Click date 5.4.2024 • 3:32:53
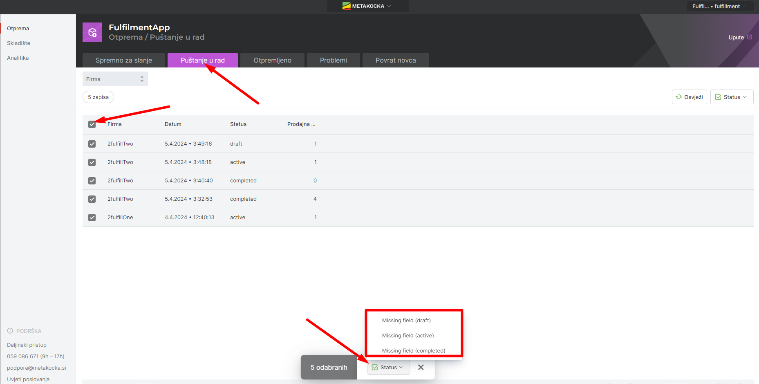Screen dimensions: 759x384 coord(189,199)
